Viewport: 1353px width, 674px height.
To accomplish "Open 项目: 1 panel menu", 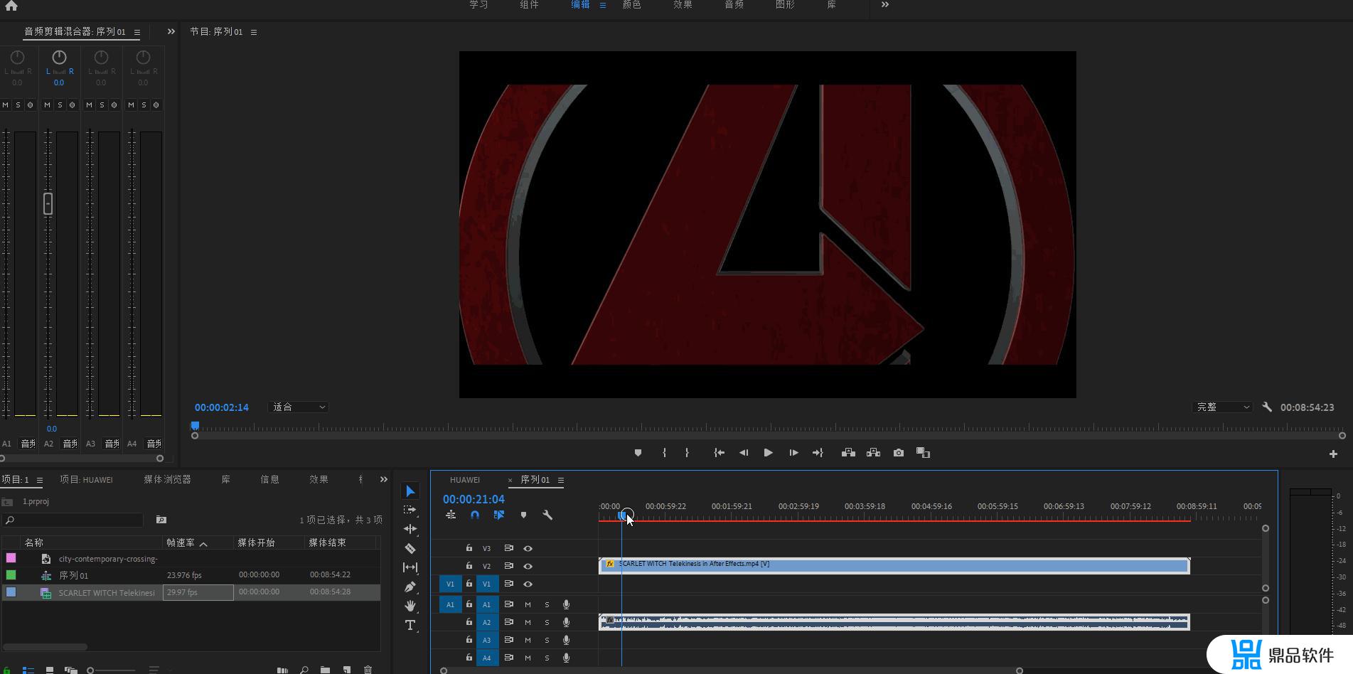I will point(40,480).
